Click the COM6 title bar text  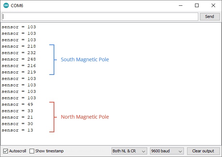[17, 5]
